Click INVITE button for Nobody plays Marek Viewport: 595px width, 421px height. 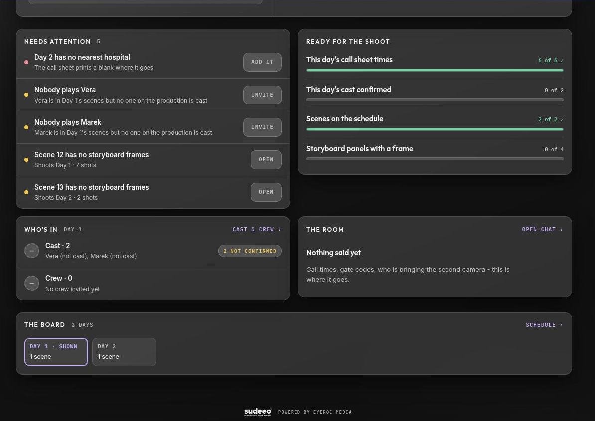click(262, 127)
